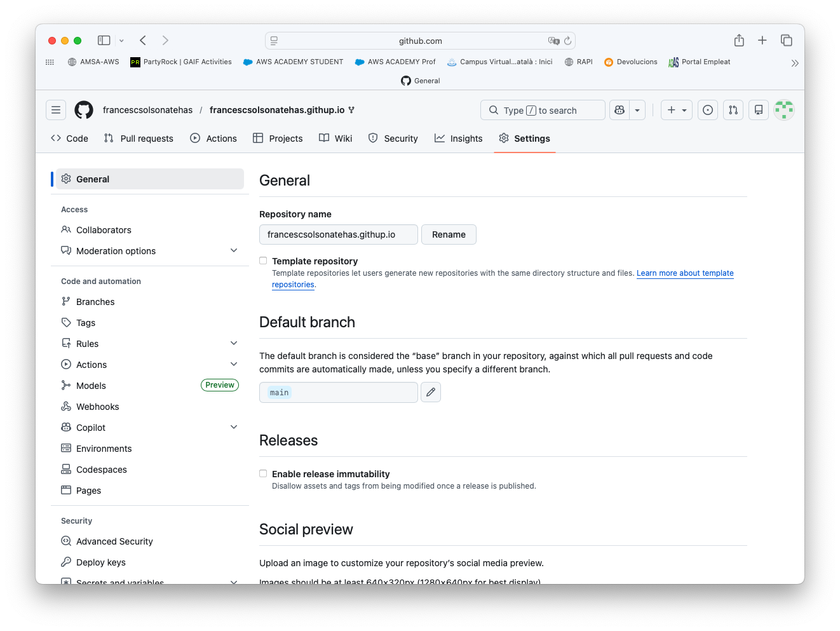This screenshot has height=631, width=840.
Task: Enable the Template repository checkbox
Action: pos(263,261)
